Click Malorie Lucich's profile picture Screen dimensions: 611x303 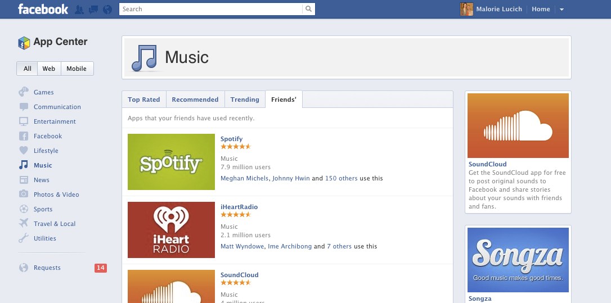click(466, 9)
